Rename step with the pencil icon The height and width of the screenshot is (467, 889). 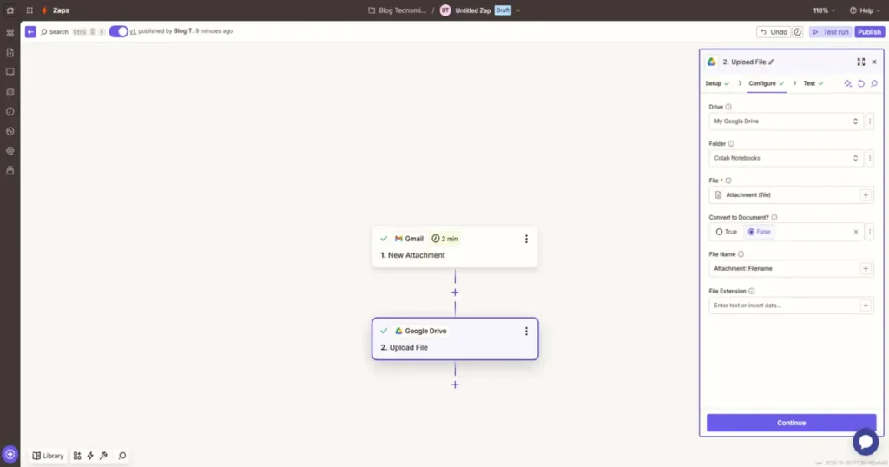coord(771,62)
